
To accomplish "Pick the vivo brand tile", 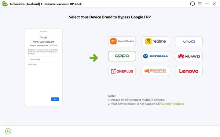I will point(189,41).
